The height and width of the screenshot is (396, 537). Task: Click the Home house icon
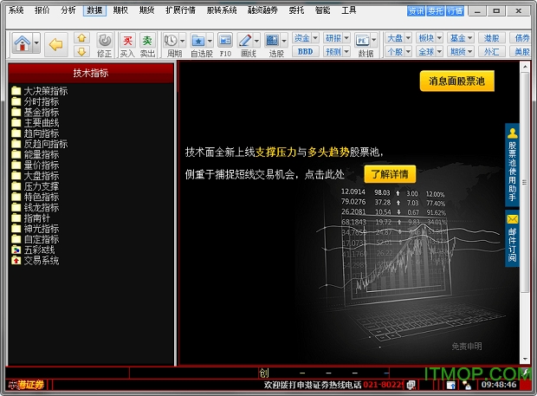23,42
